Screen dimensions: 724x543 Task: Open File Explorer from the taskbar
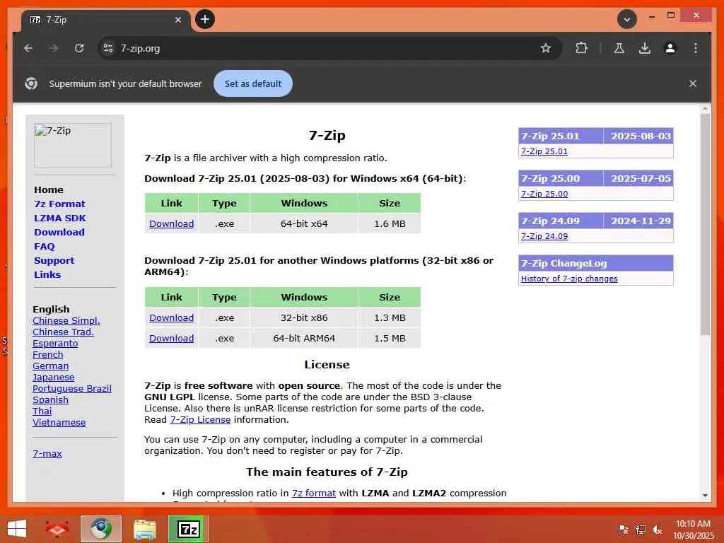point(144,529)
